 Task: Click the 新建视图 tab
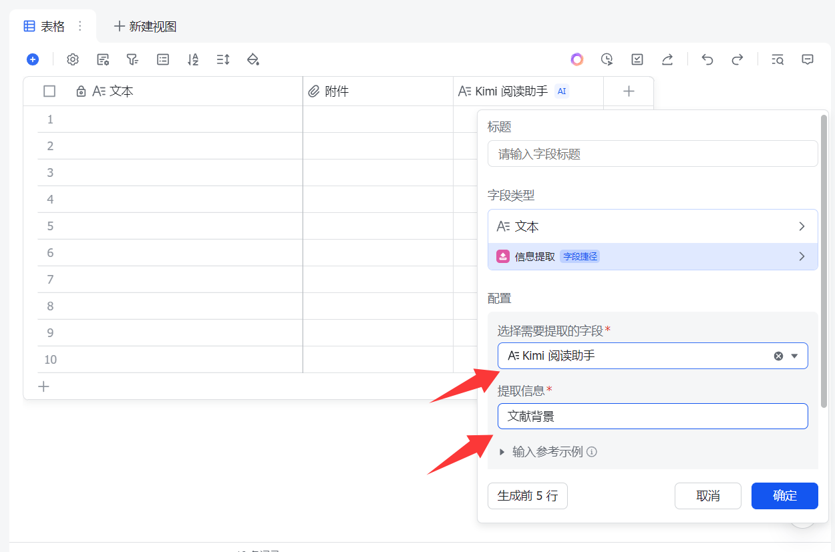(145, 26)
